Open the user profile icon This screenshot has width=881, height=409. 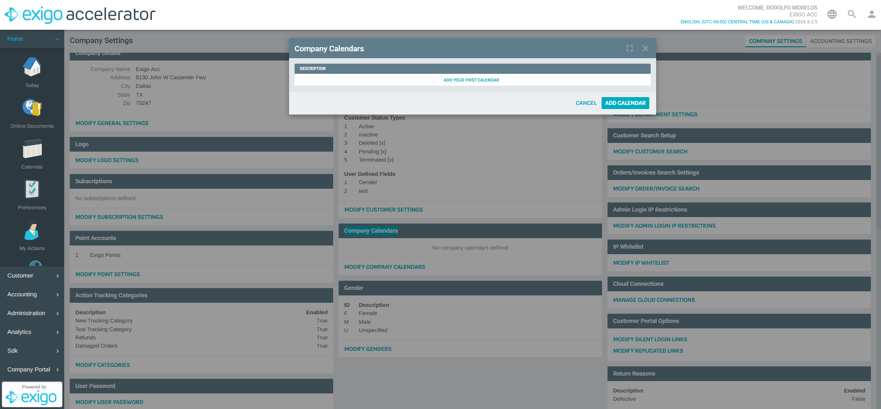pos(871,14)
